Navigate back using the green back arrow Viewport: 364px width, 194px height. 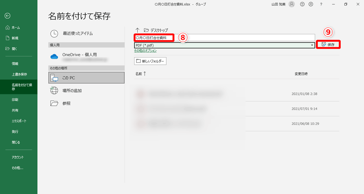tap(7, 15)
